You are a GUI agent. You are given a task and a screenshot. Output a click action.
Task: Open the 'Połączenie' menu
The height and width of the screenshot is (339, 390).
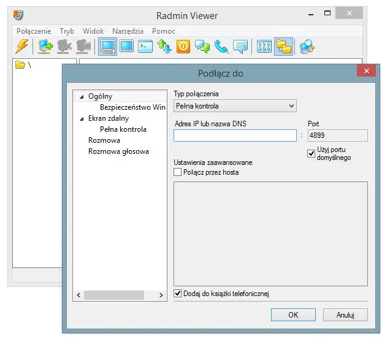point(34,31)
